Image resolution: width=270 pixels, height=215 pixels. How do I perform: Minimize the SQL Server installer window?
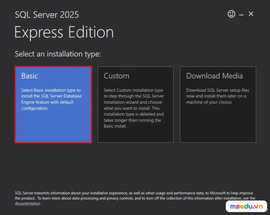pyautogui.click(x=241, y=15)
